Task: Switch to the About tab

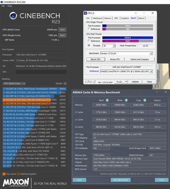Action: 141,18
